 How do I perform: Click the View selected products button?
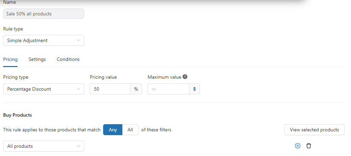pyautogui.click(x=314, y=130)
